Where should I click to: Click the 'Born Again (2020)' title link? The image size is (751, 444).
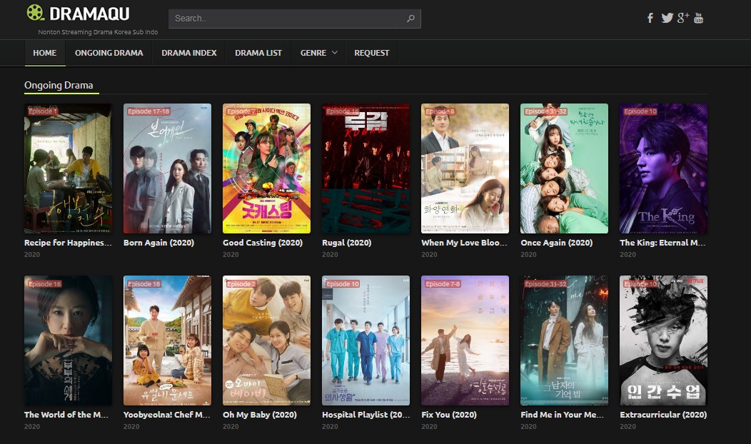click(158, 243)
